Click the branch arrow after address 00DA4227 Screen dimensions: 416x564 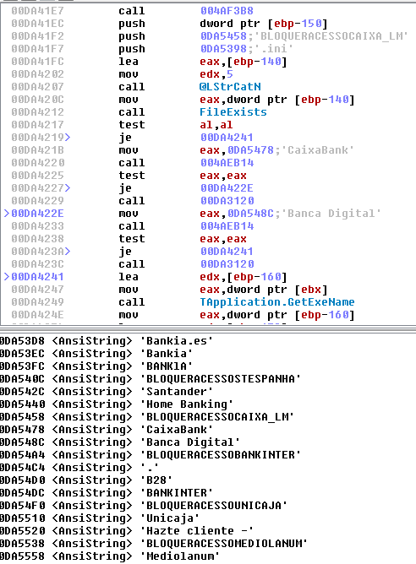[68, 188]
